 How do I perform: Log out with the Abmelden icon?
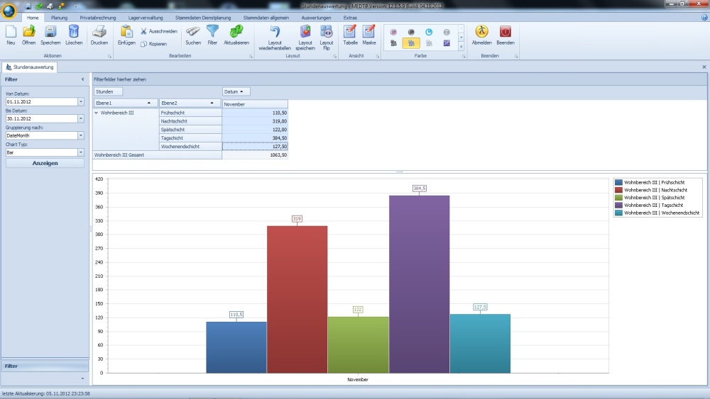point(481,32)
